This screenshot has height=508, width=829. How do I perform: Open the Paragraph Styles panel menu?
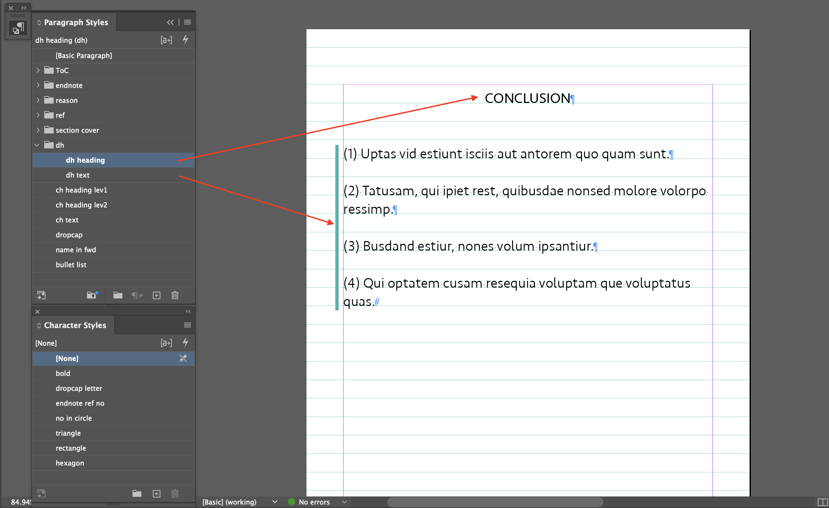[x=187, y=22]
